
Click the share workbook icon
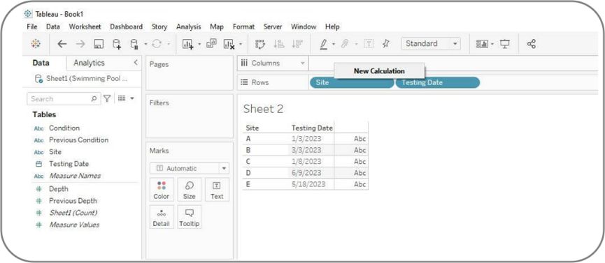(532, 44)
